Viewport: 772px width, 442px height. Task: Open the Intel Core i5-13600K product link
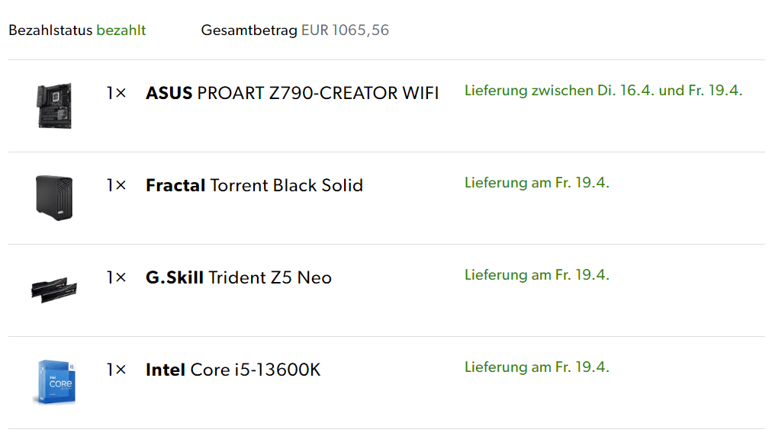(233, 370)
